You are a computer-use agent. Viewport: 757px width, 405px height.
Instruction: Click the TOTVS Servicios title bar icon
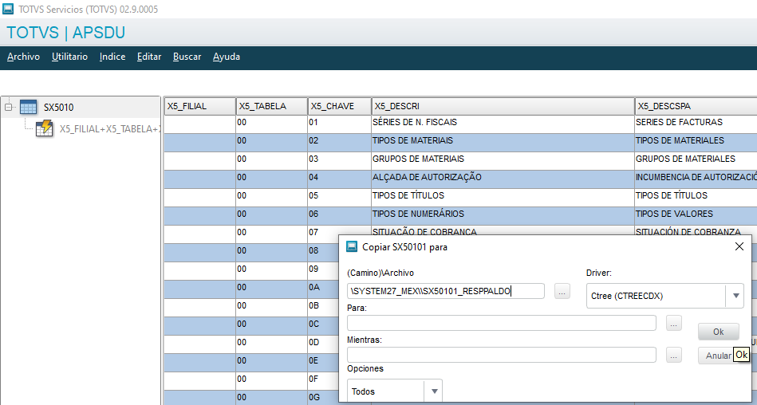[8, 10]
